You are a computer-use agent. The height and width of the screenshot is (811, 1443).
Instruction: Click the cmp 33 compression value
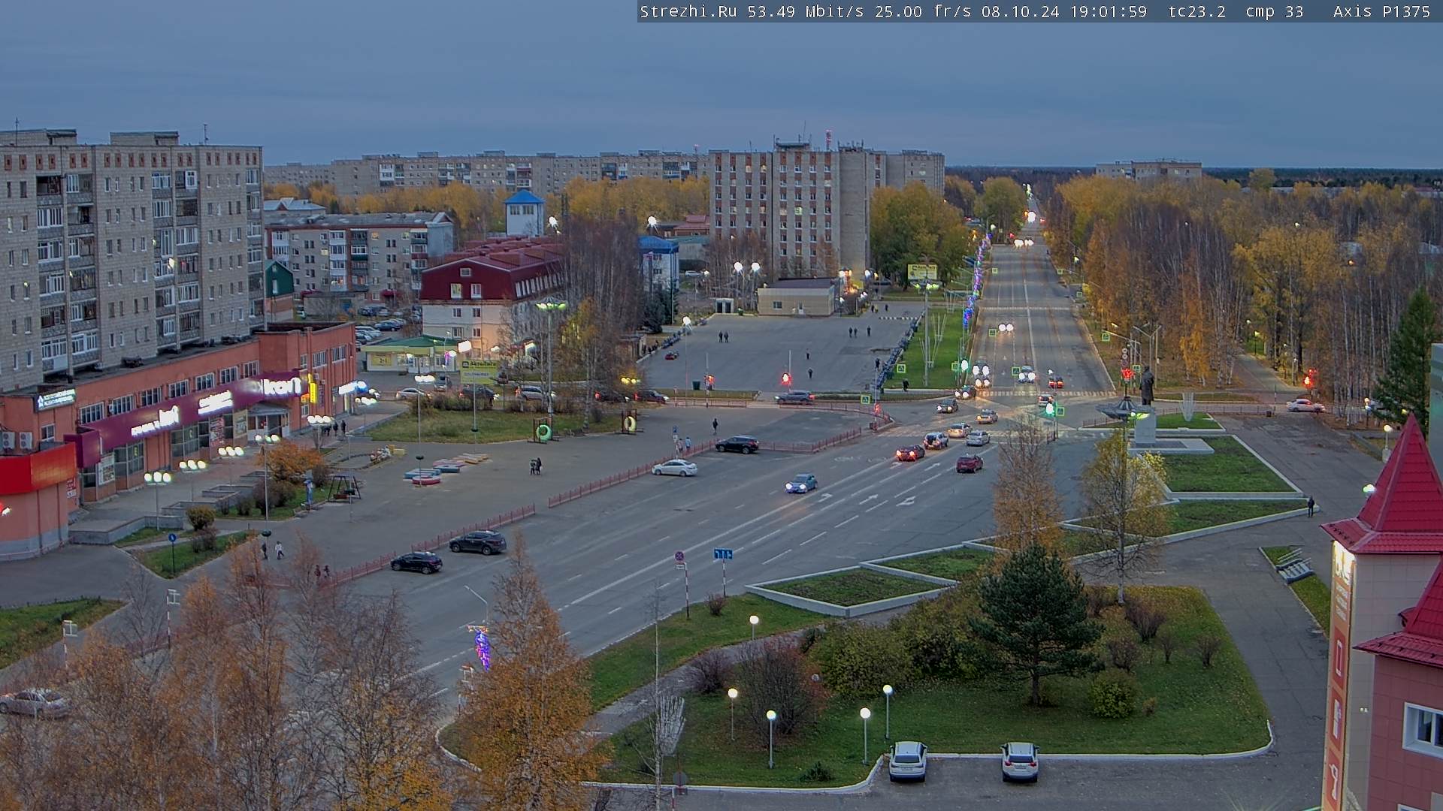tap(1274, 12)
